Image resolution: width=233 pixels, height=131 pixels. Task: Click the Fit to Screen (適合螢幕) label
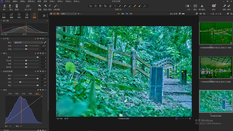[x=174, y=14]
